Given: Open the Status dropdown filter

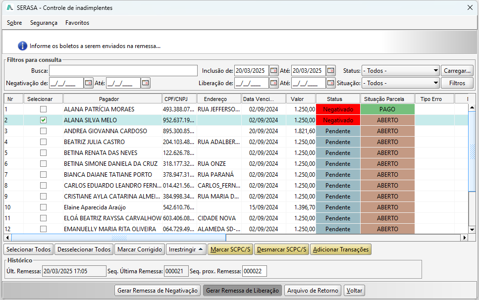Looking at the screenshot, I should (401, 70).
